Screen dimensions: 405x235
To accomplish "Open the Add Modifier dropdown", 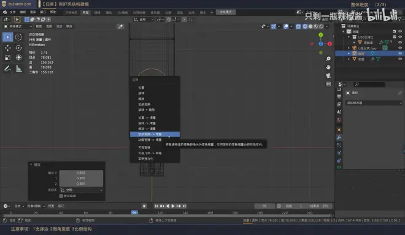I will [374, 103].
